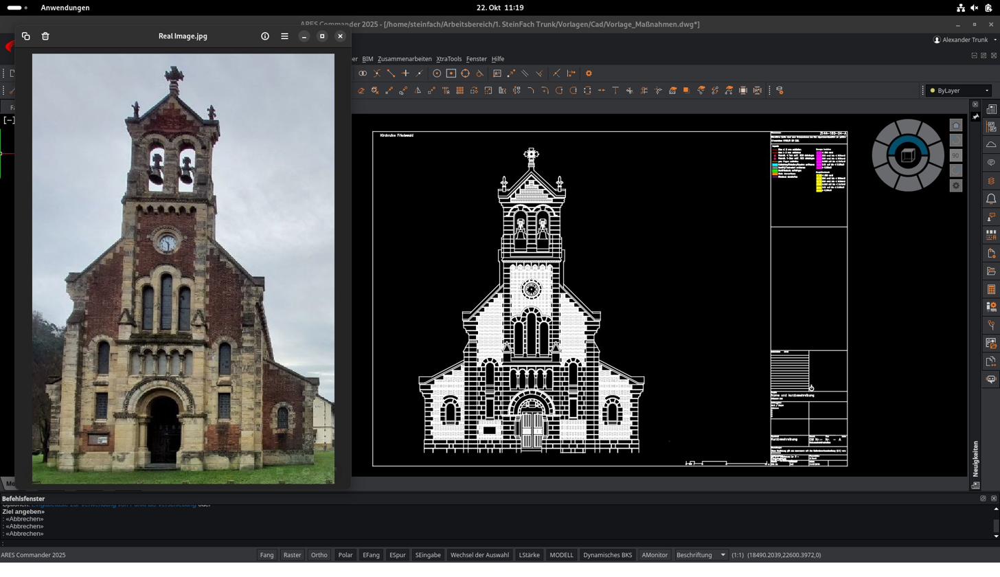The image size is (1000, 577).
Task: Click the Real Image.jpg church photo
Action: tap(183, 269)
